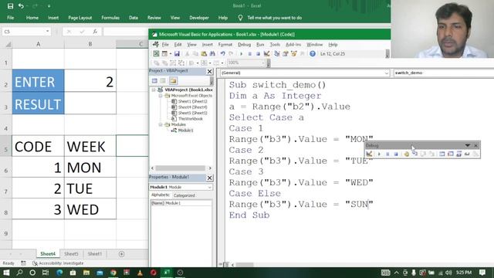
Task: Click the Reset stop icon in VBA toolbar
Action: point(258,54)
